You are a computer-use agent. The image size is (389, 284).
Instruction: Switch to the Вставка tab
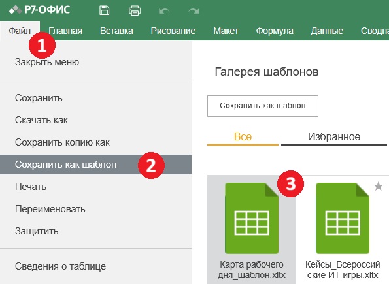point(116,31)
